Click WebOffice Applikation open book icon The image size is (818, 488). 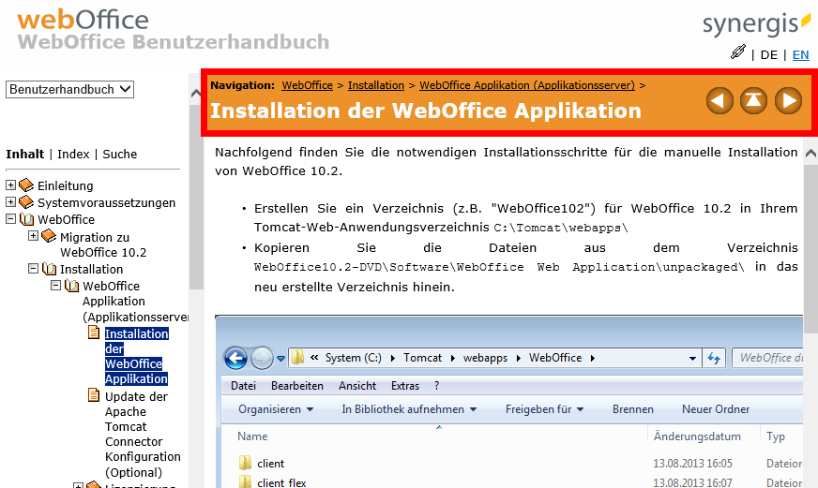point(72,286)
